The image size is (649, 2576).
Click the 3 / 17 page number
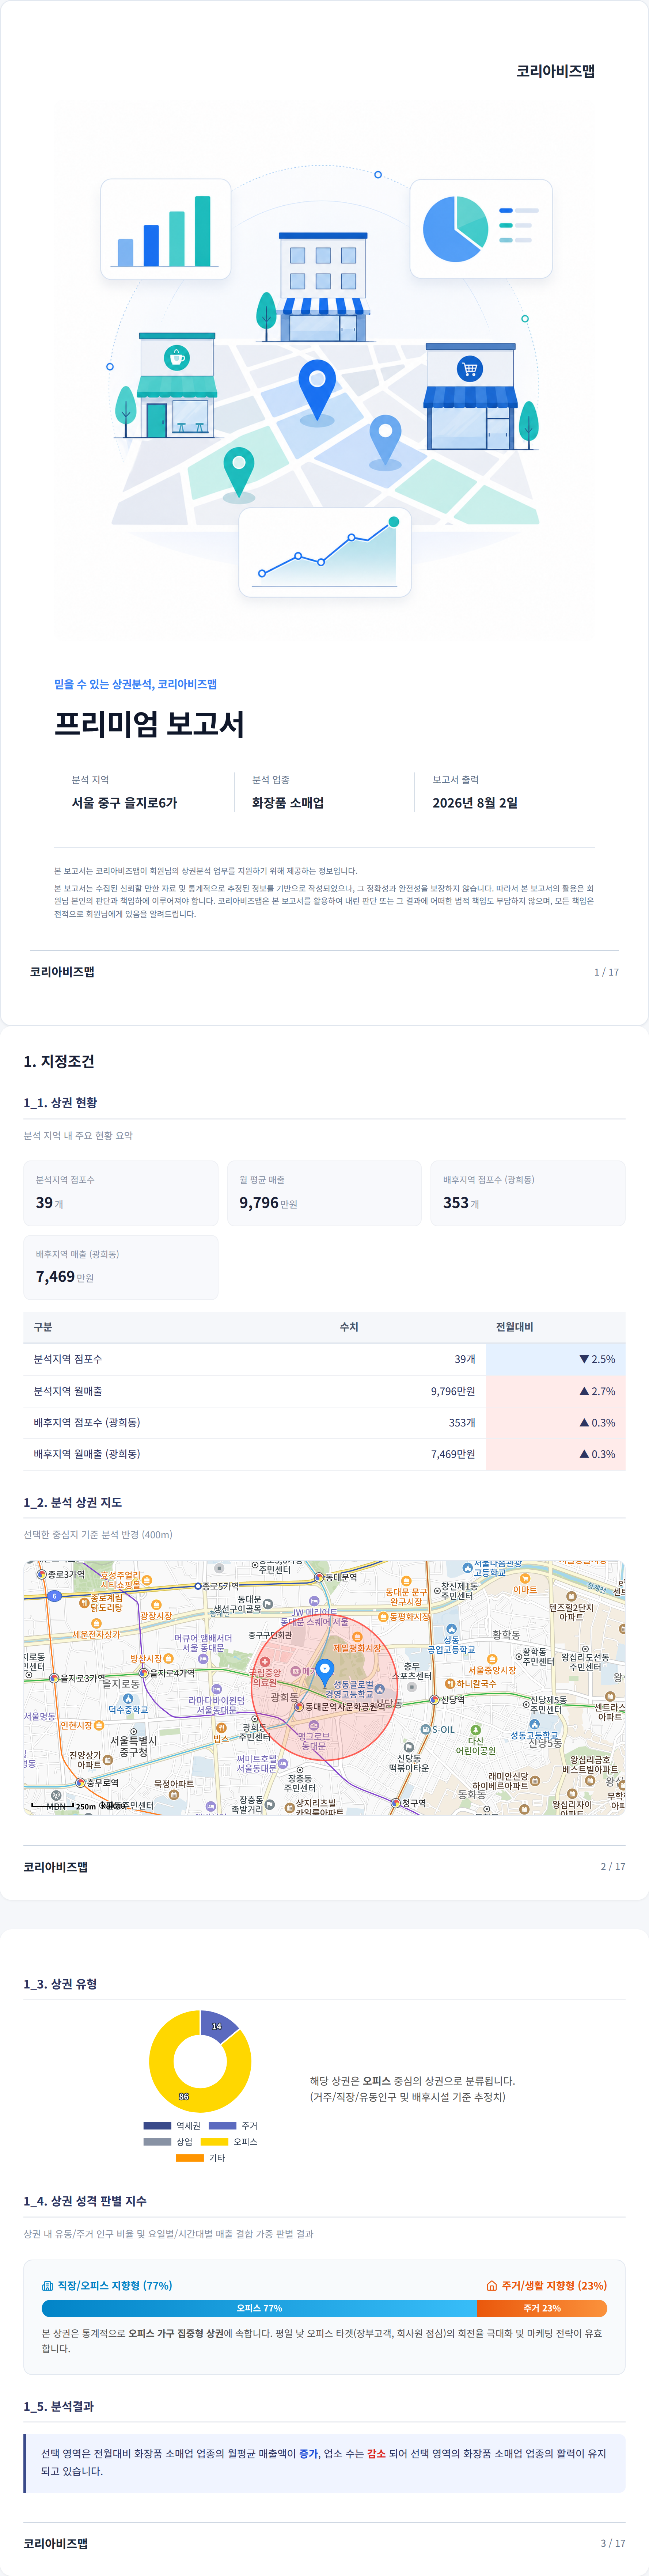613,2543
